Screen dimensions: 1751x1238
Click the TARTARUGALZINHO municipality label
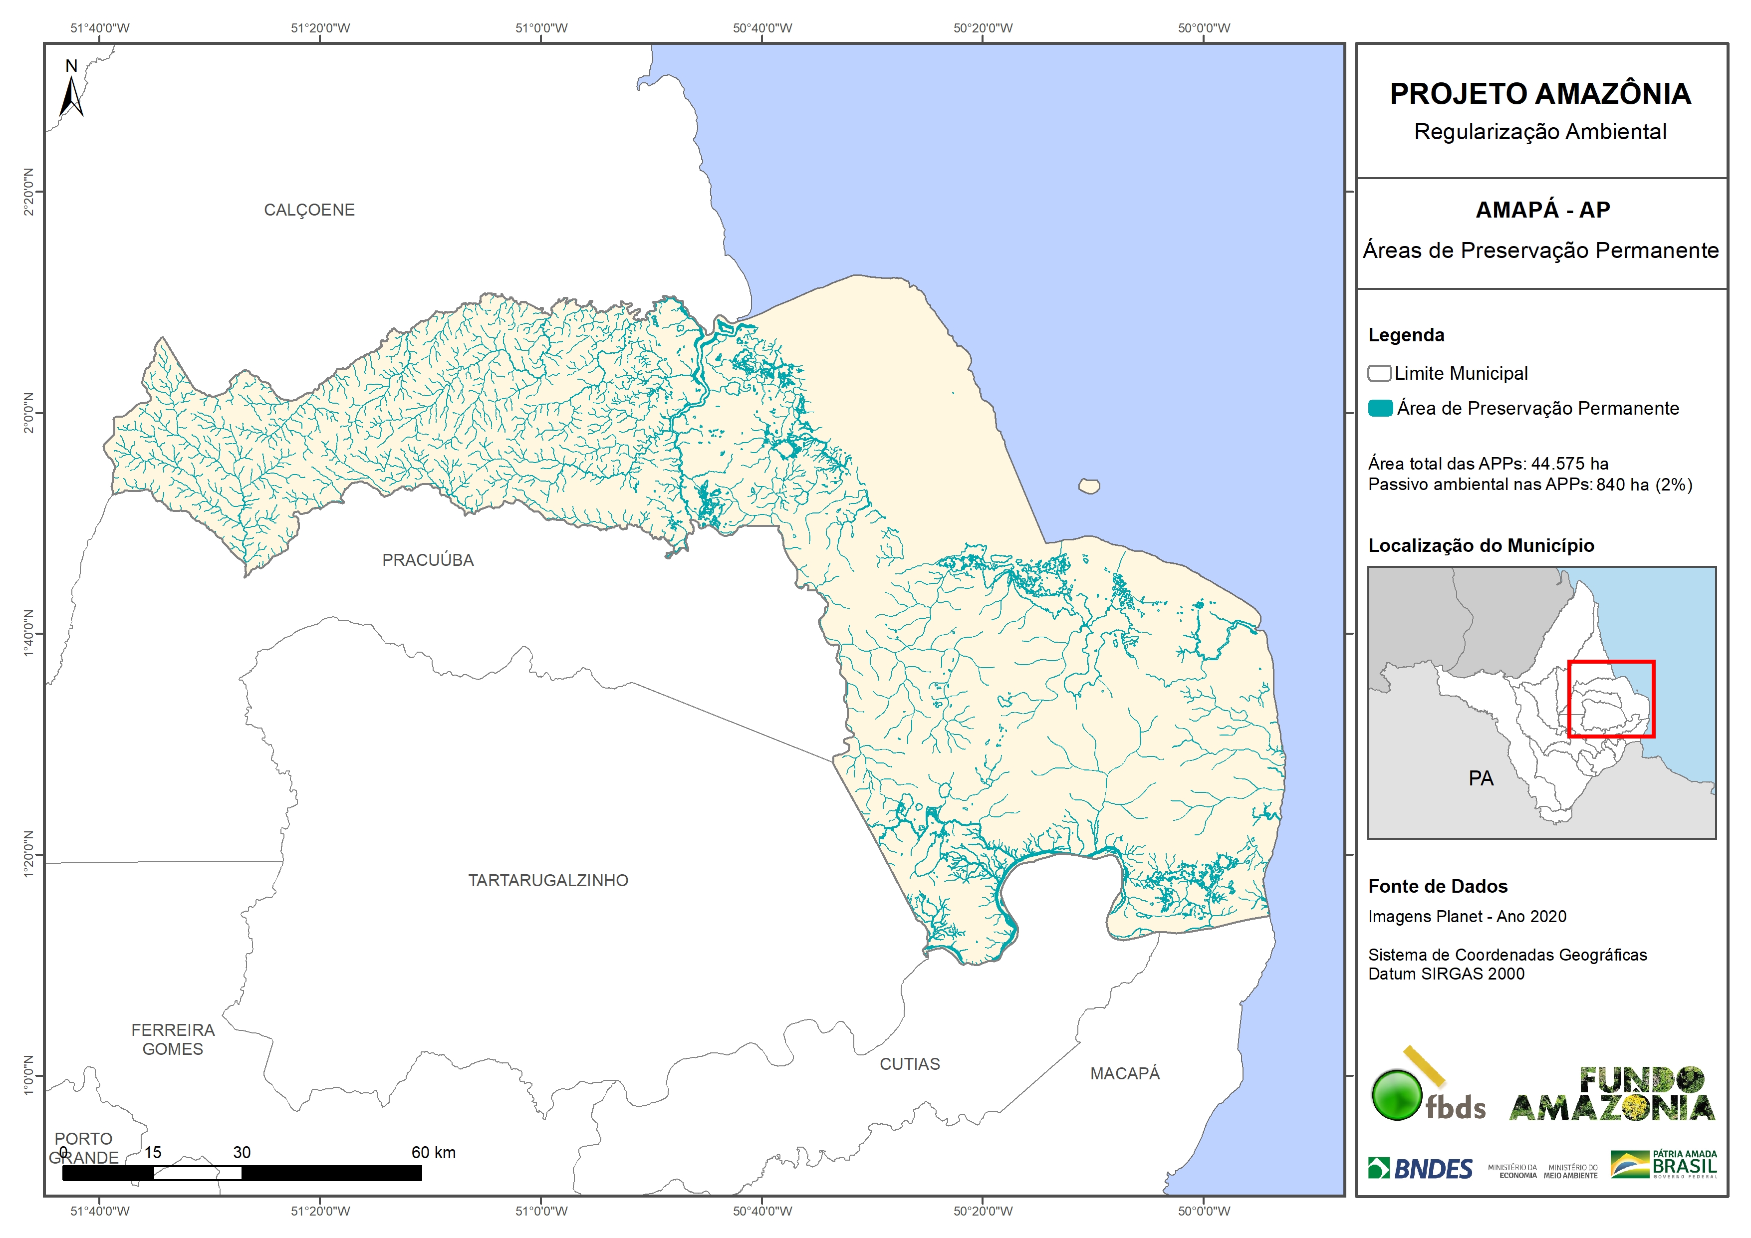(x=547, y=880)
